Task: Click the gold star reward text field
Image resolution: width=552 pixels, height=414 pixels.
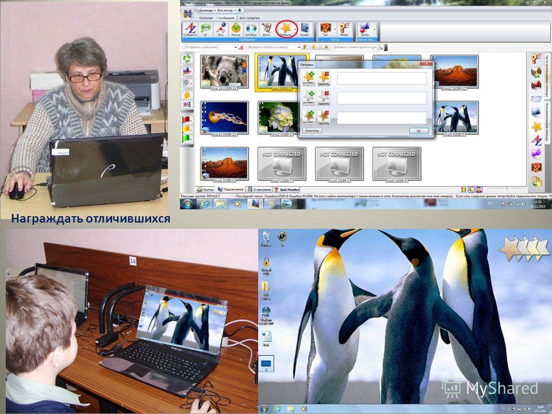Action: 382,79
